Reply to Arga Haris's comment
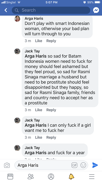 (51, 41)
